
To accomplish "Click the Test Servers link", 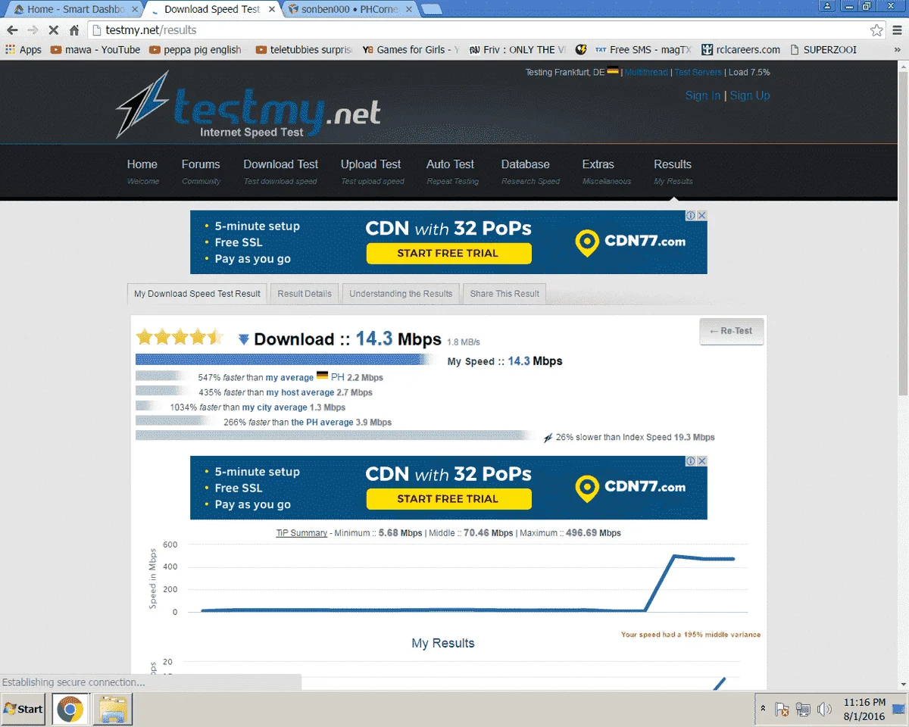I will (x=698, y=73).
